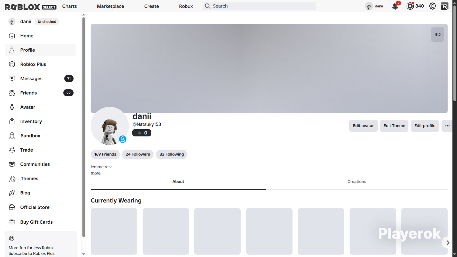Click the @Natsuky153 username text

click(x=147, y=124)
